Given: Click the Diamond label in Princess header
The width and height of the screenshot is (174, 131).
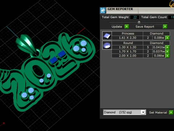Looking at the screenshot, I should point(157,33).
